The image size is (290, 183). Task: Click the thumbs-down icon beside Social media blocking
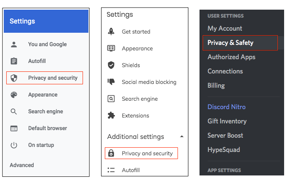(x=111, y=82)
